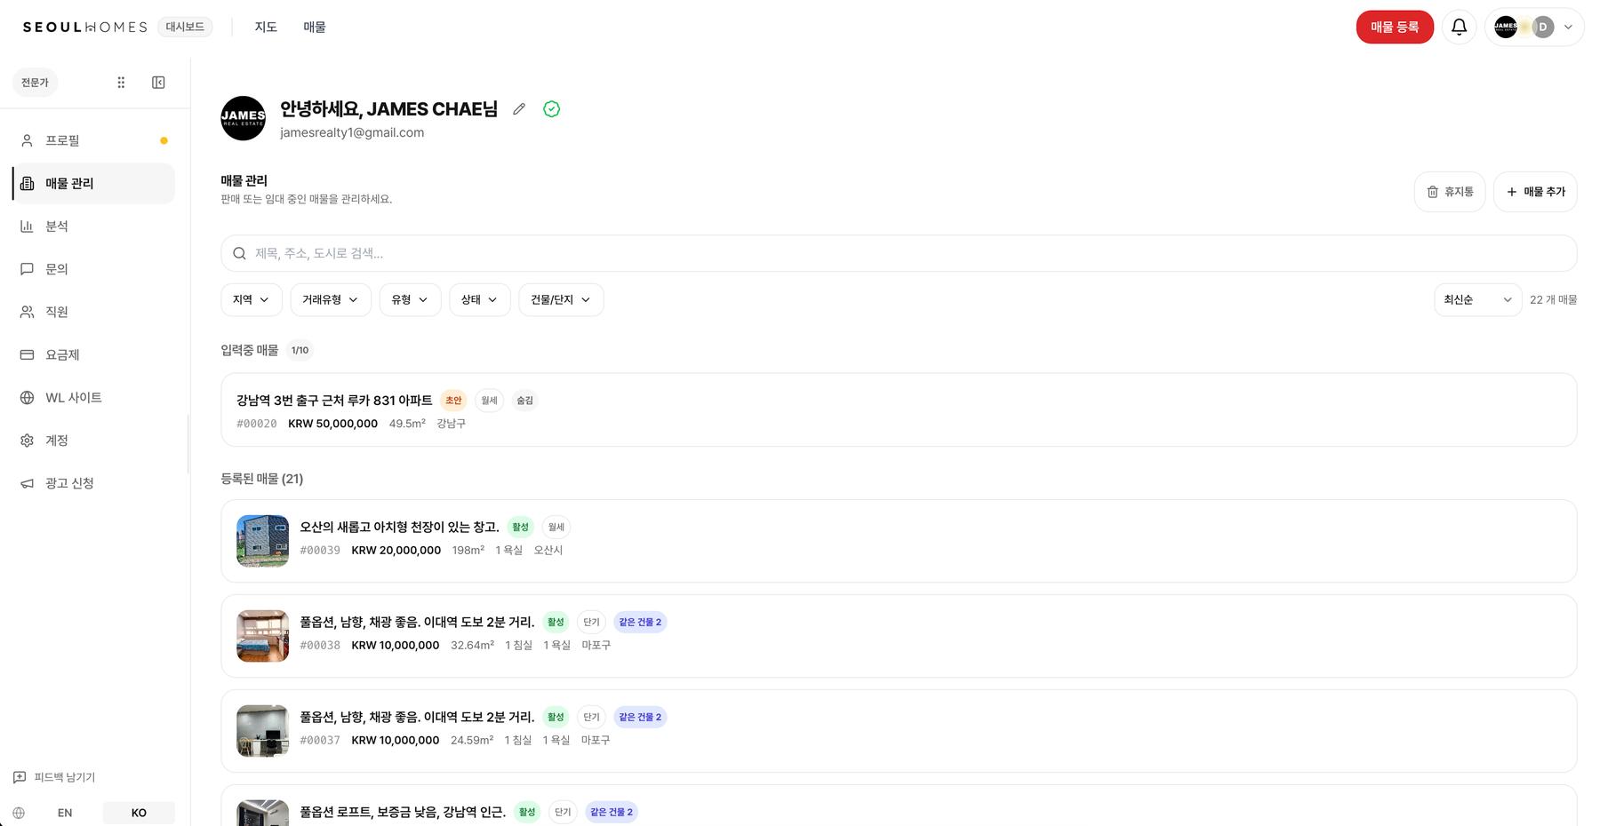Expand the 거래유형 filter dropdown
The width and height of the screenshot is (1600, 826).
pos(331,300)
